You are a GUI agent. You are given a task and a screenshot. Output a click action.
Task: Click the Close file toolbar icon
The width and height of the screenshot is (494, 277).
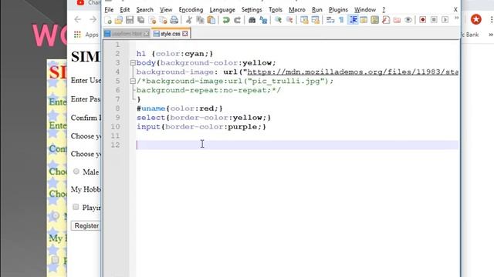point(152,21)
